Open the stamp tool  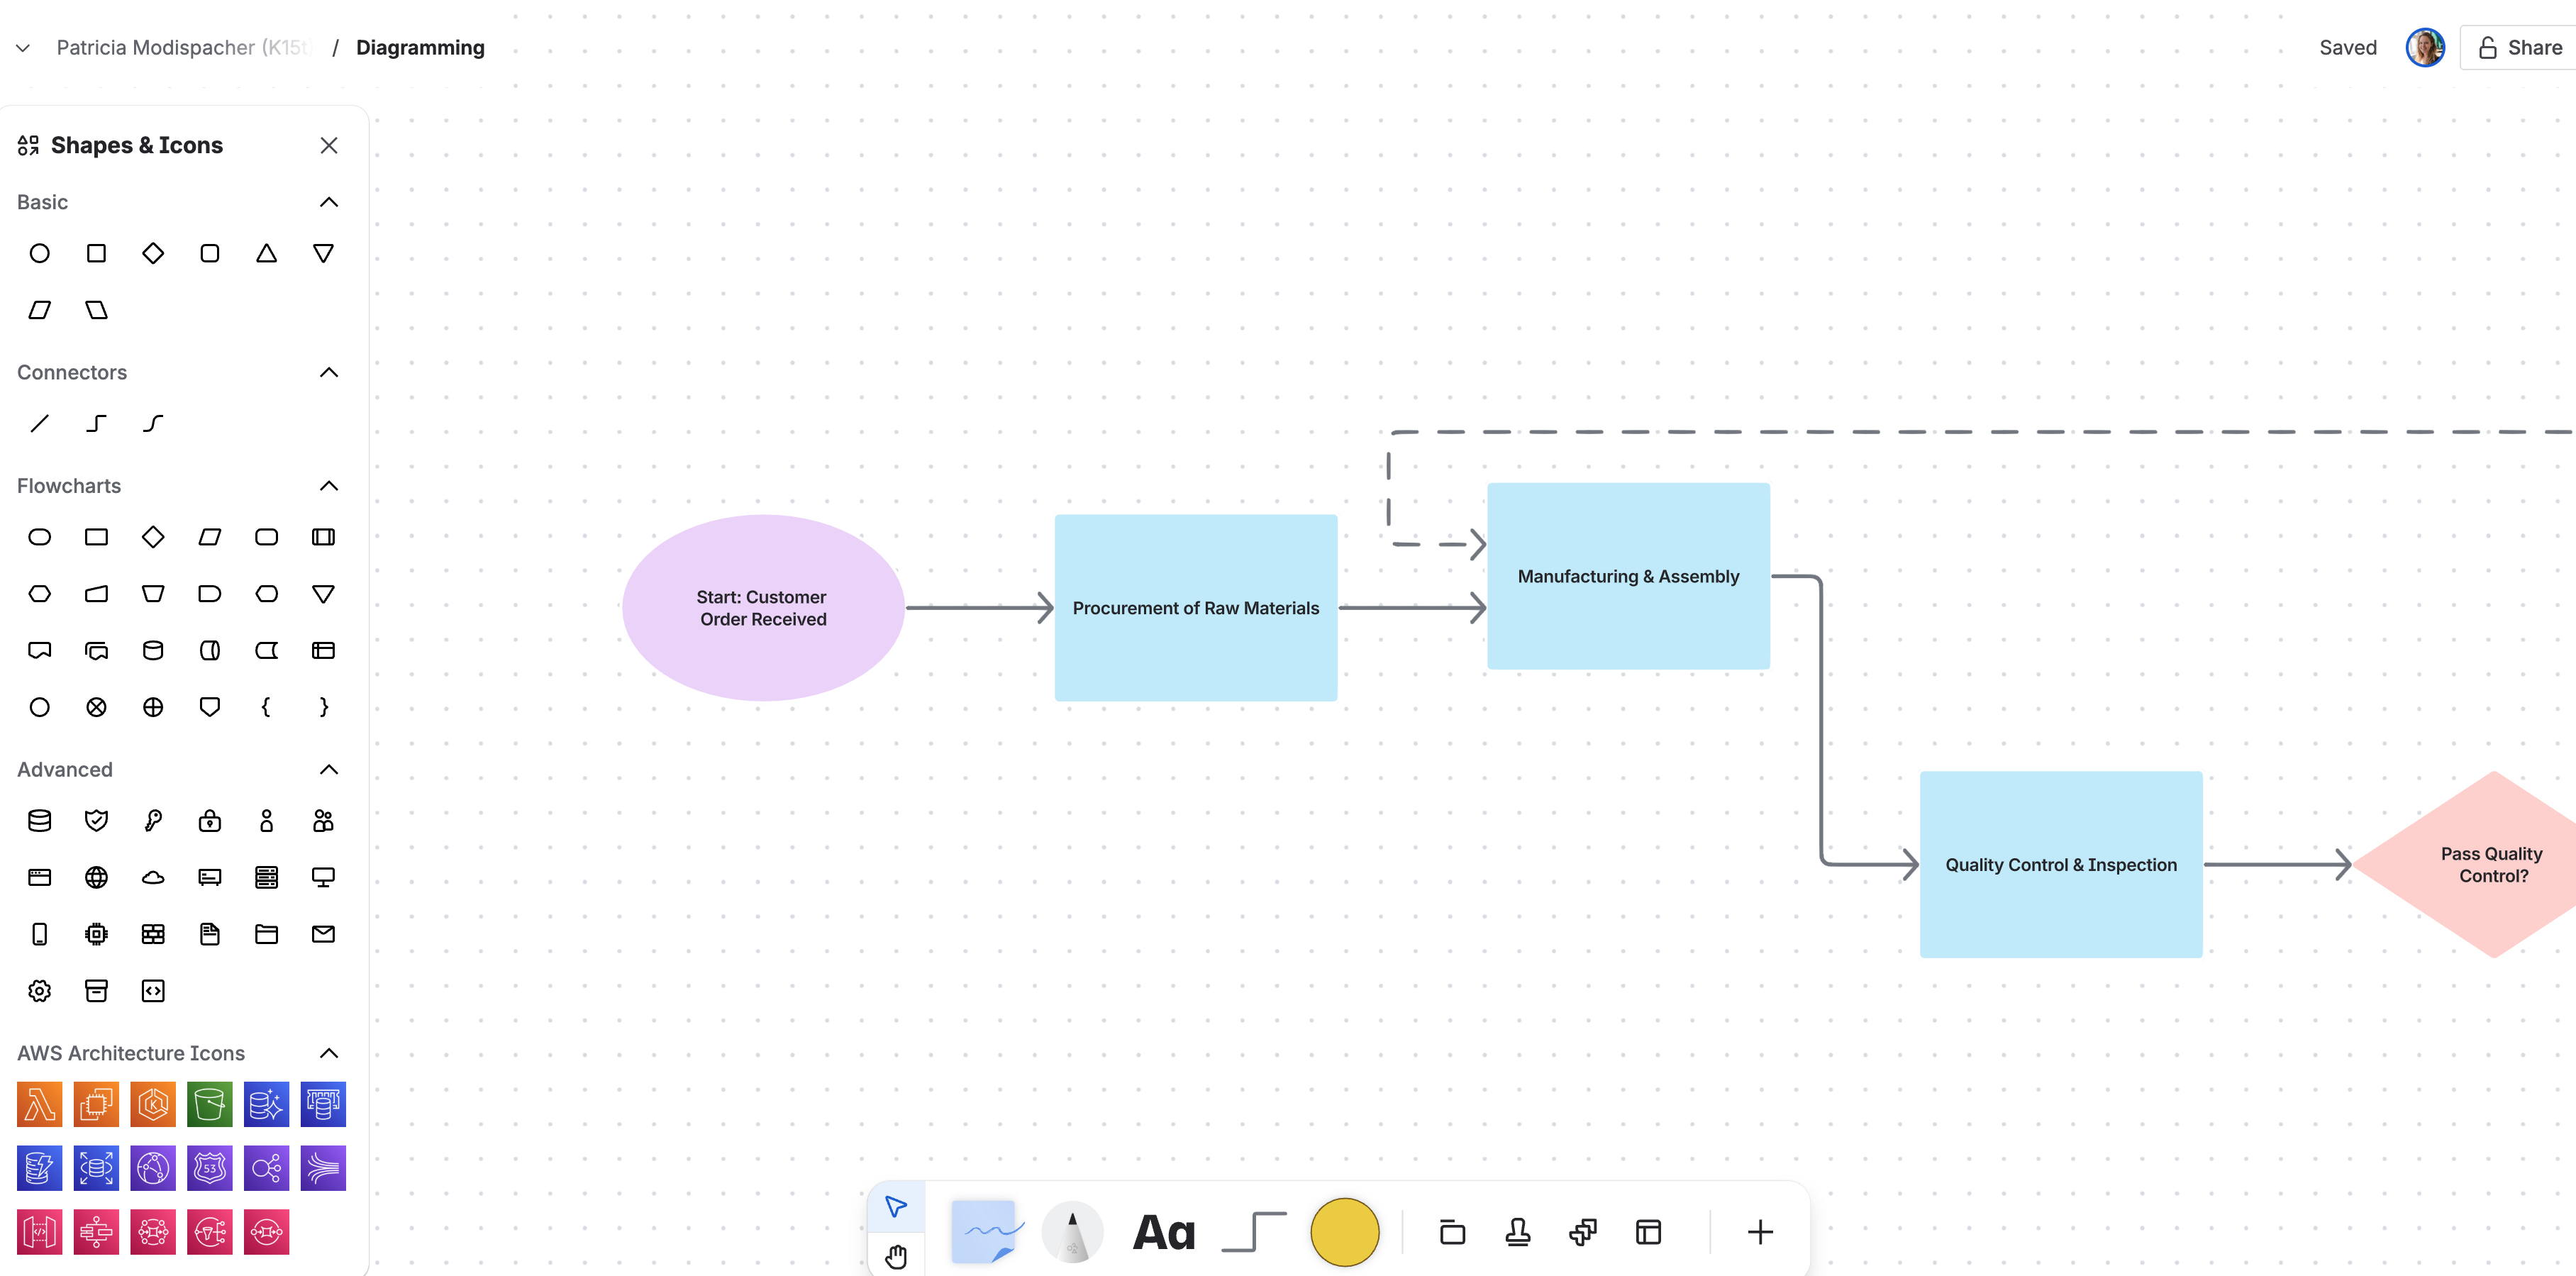tap(1517, 1232)
